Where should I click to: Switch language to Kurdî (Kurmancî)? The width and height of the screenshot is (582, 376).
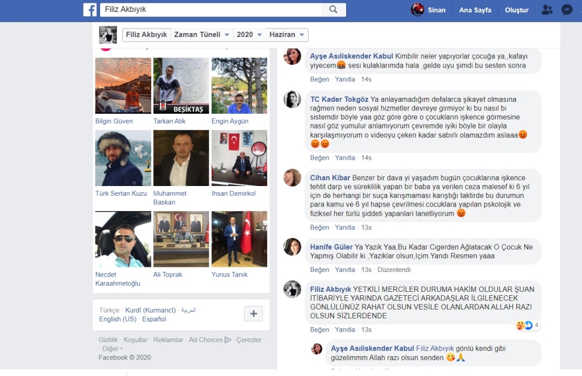[150, 311]
